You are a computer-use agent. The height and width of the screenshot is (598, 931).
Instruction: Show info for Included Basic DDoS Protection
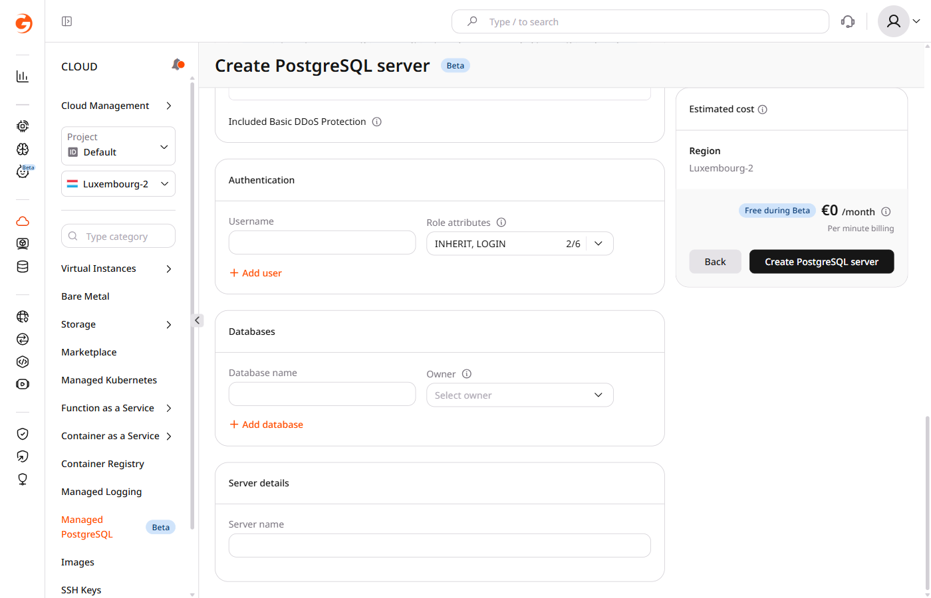[x=376, y=122]
